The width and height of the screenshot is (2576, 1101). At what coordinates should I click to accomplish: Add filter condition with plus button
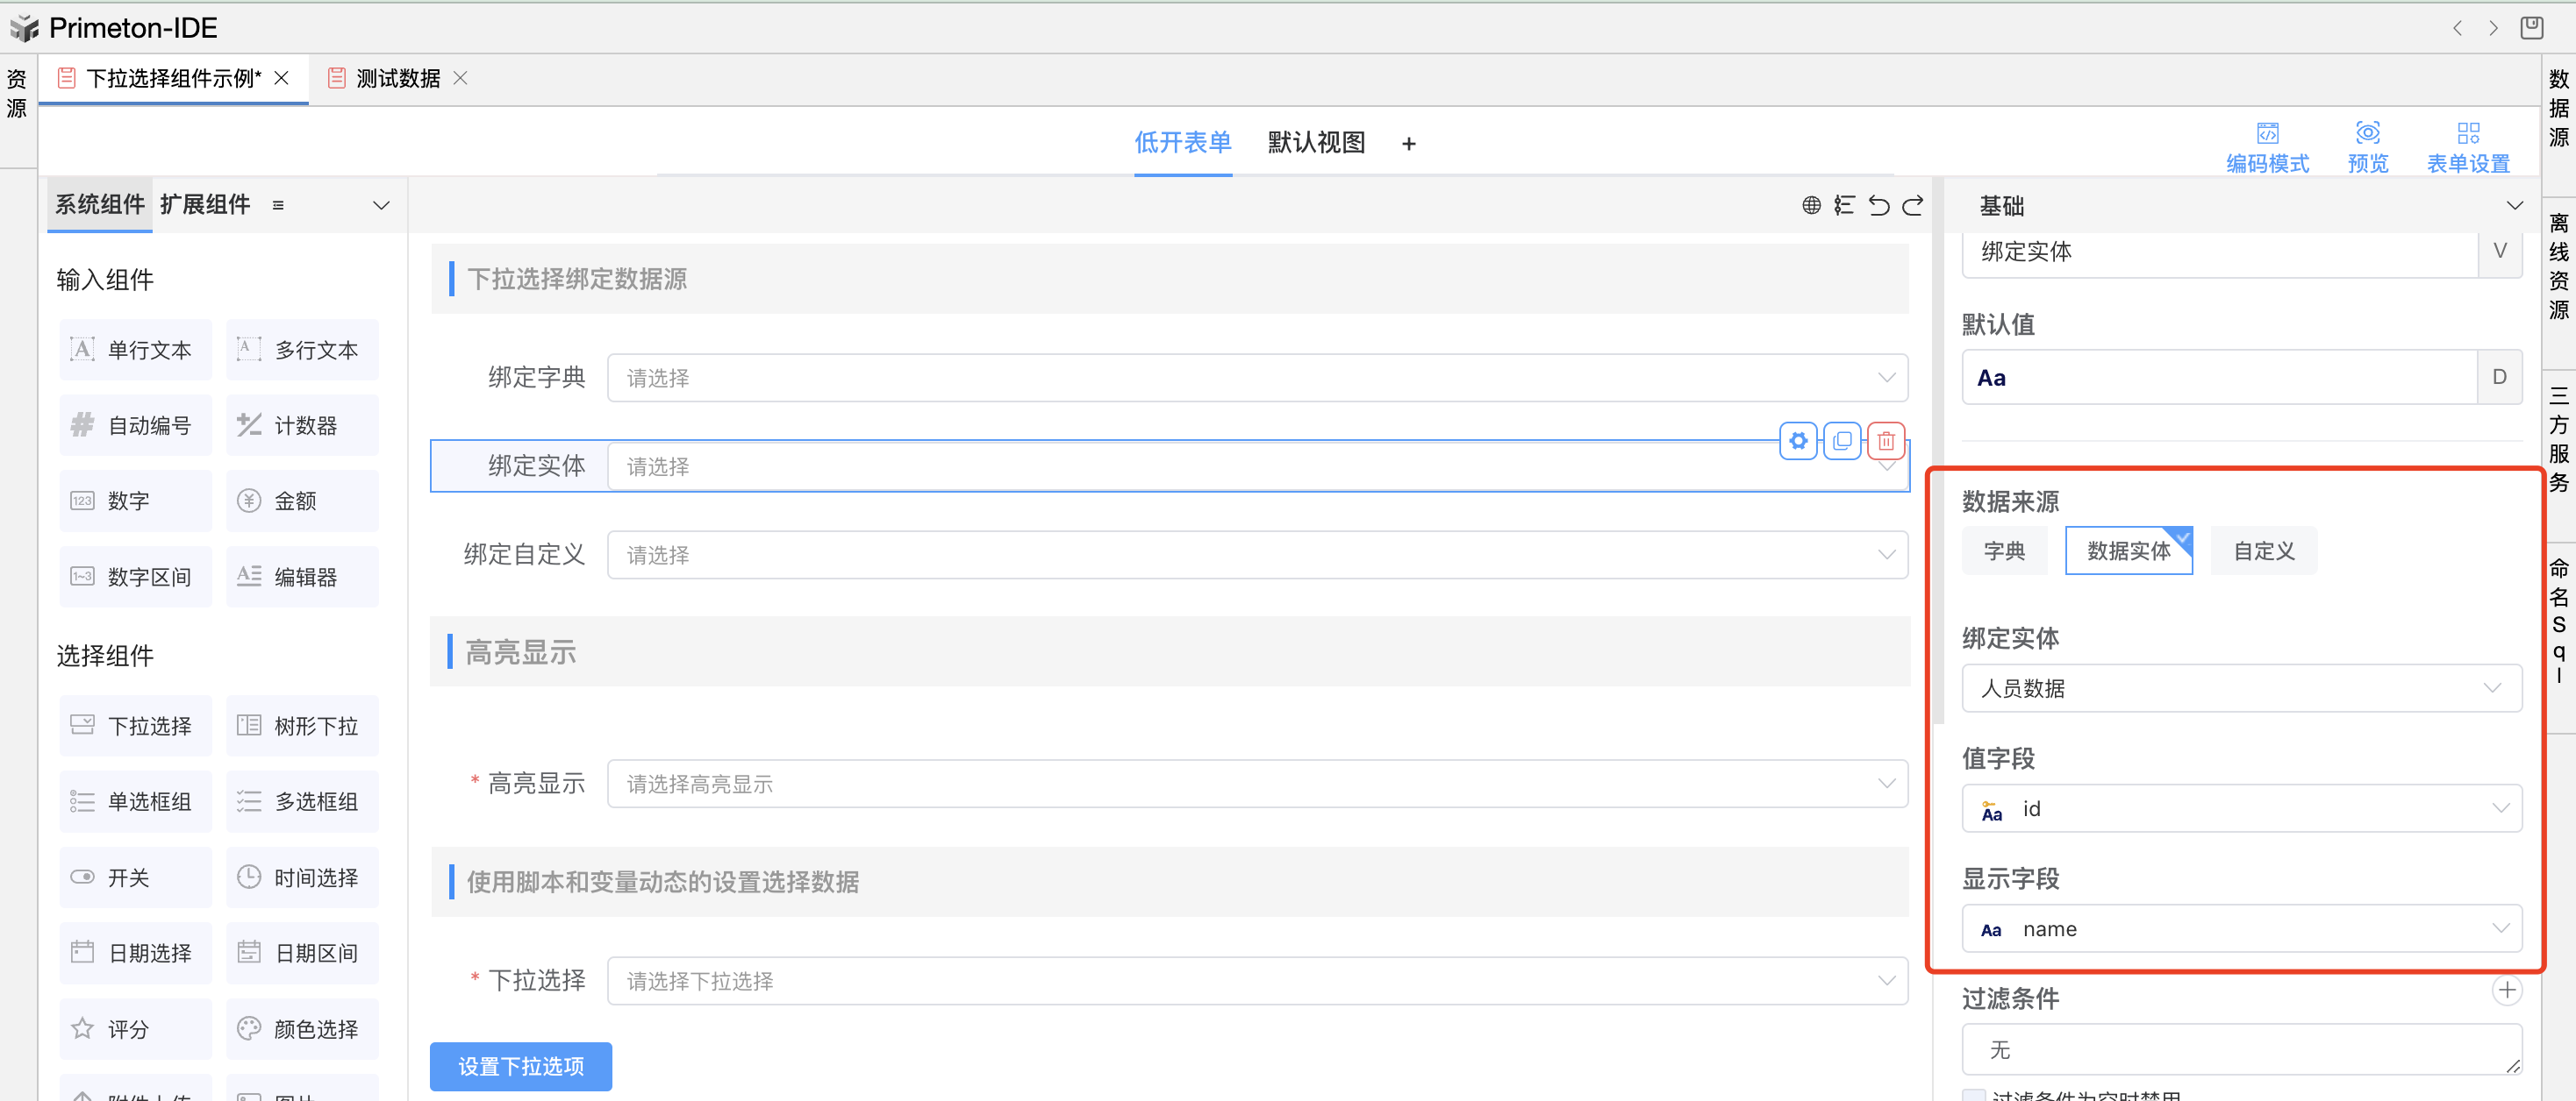click(x=2506, y=991)
